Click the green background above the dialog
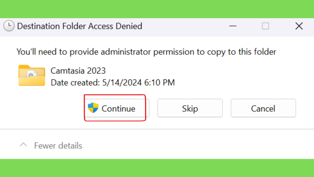Screen dimensions: 314x177 coord(157,9)
